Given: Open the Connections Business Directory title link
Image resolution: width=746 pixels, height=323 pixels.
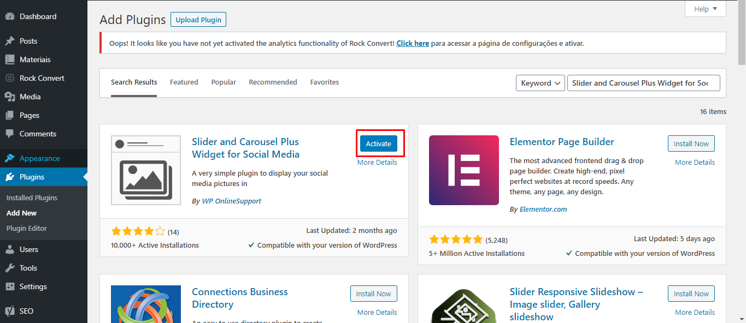Looking at the screenshot, I should click(240, 298).
